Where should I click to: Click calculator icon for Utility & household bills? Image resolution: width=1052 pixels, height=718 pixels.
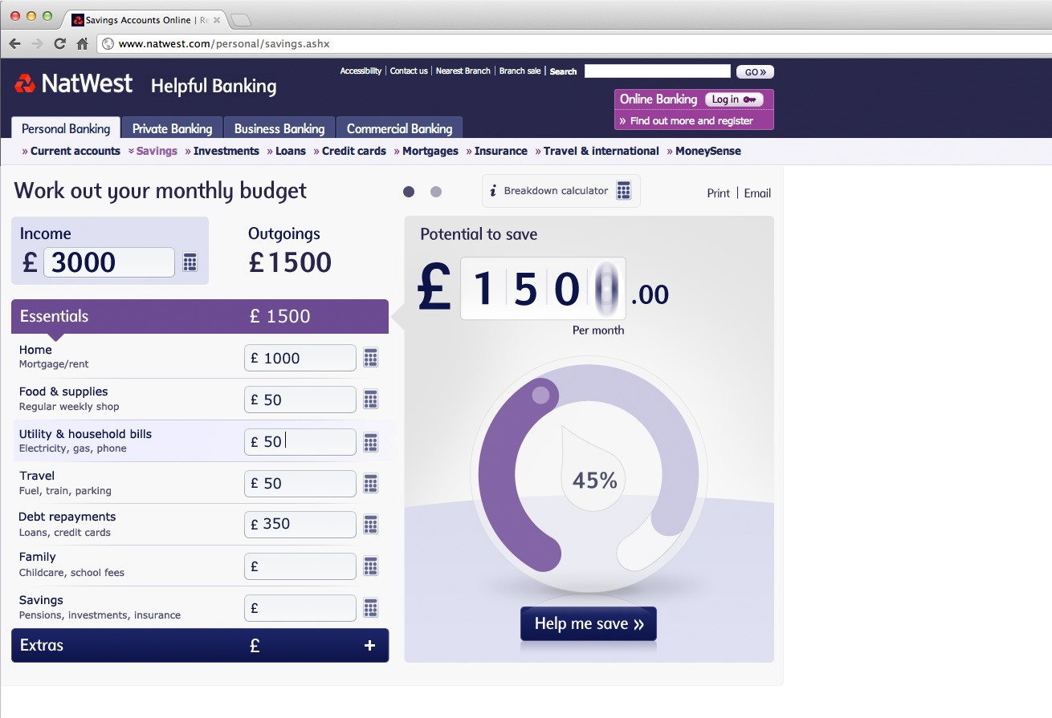point(370,442)
